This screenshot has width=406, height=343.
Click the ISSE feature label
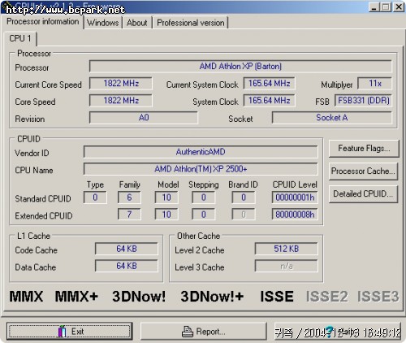pos(277,297)
